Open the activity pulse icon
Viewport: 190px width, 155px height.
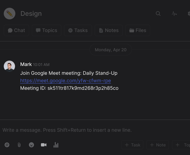coord(174,13)
